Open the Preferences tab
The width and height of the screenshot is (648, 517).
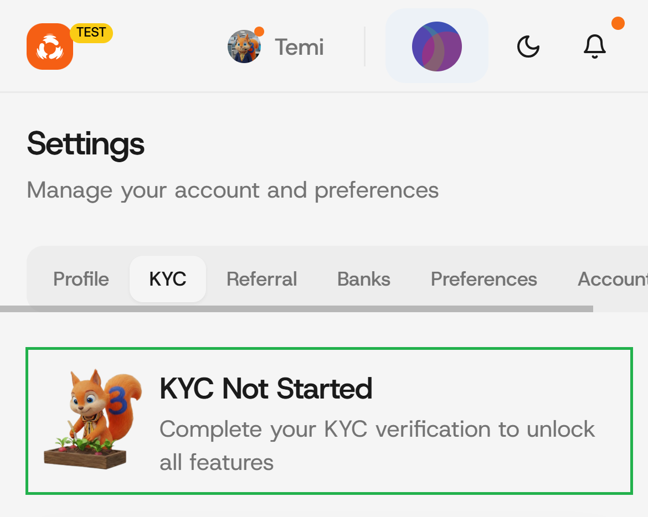pos(484,279)
